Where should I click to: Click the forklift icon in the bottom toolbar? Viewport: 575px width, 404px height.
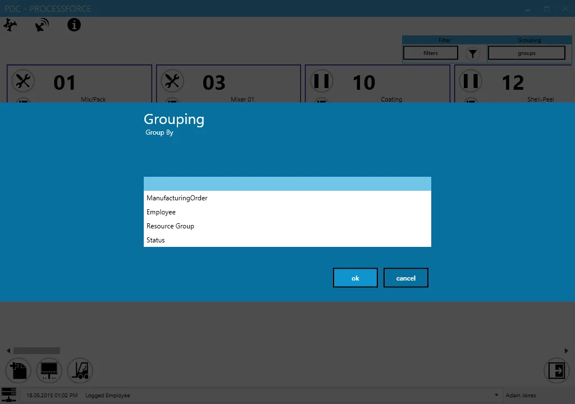click(x=80, y=370)
